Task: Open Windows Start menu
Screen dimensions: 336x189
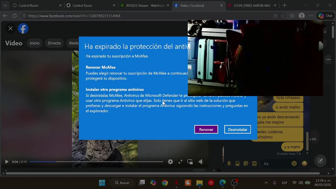Action: tap(102, 183)
